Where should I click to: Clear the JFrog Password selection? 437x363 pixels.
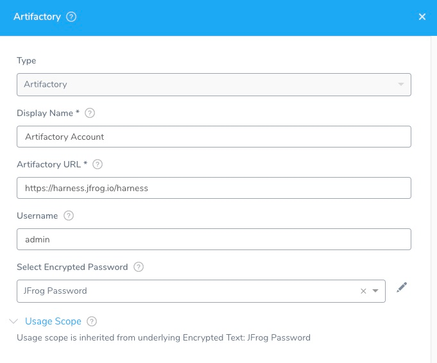[363, 291]
